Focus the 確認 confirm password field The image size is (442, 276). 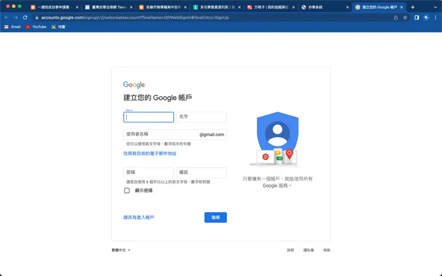pos(201,173)
